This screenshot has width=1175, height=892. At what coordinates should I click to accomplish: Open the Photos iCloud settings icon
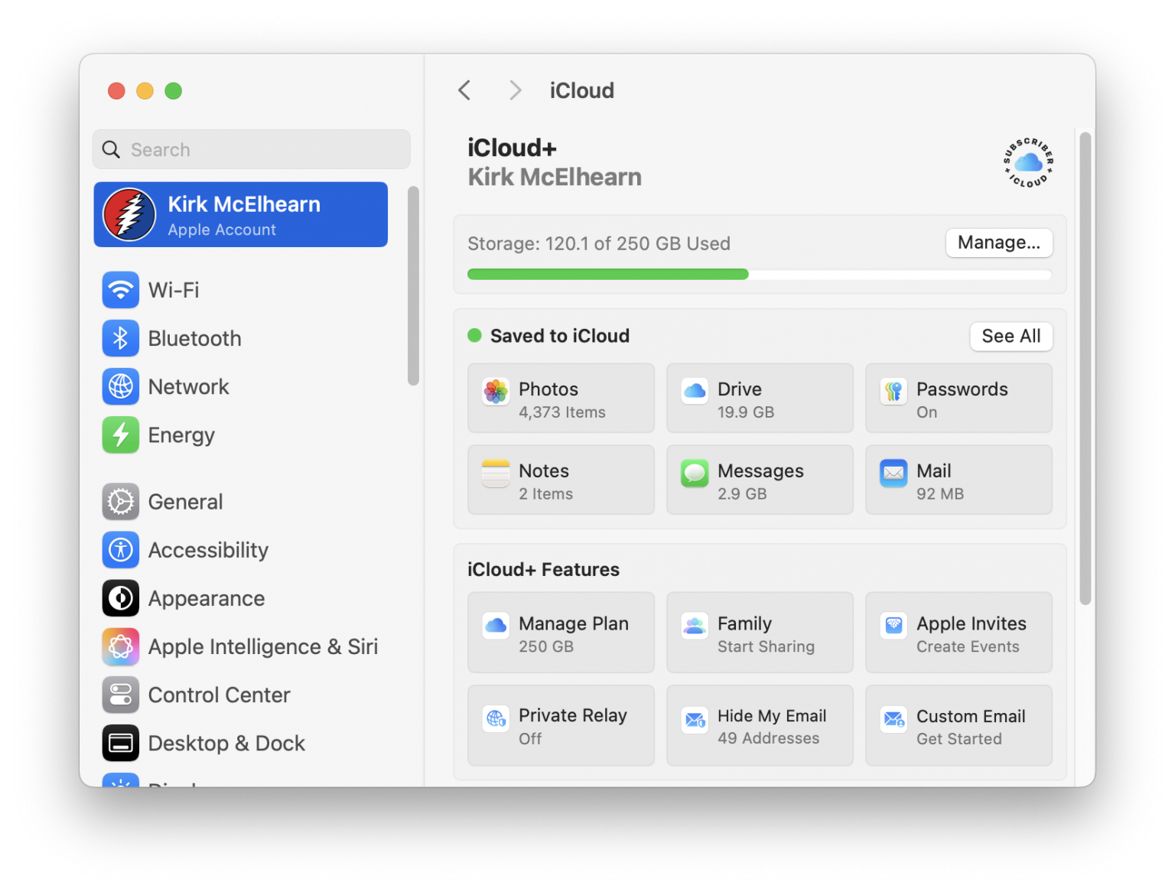(495, 392)
